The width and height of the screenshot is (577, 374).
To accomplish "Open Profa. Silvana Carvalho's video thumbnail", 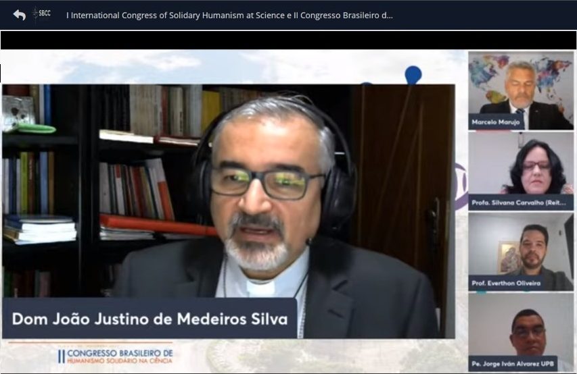I will (x=521, y=171).
